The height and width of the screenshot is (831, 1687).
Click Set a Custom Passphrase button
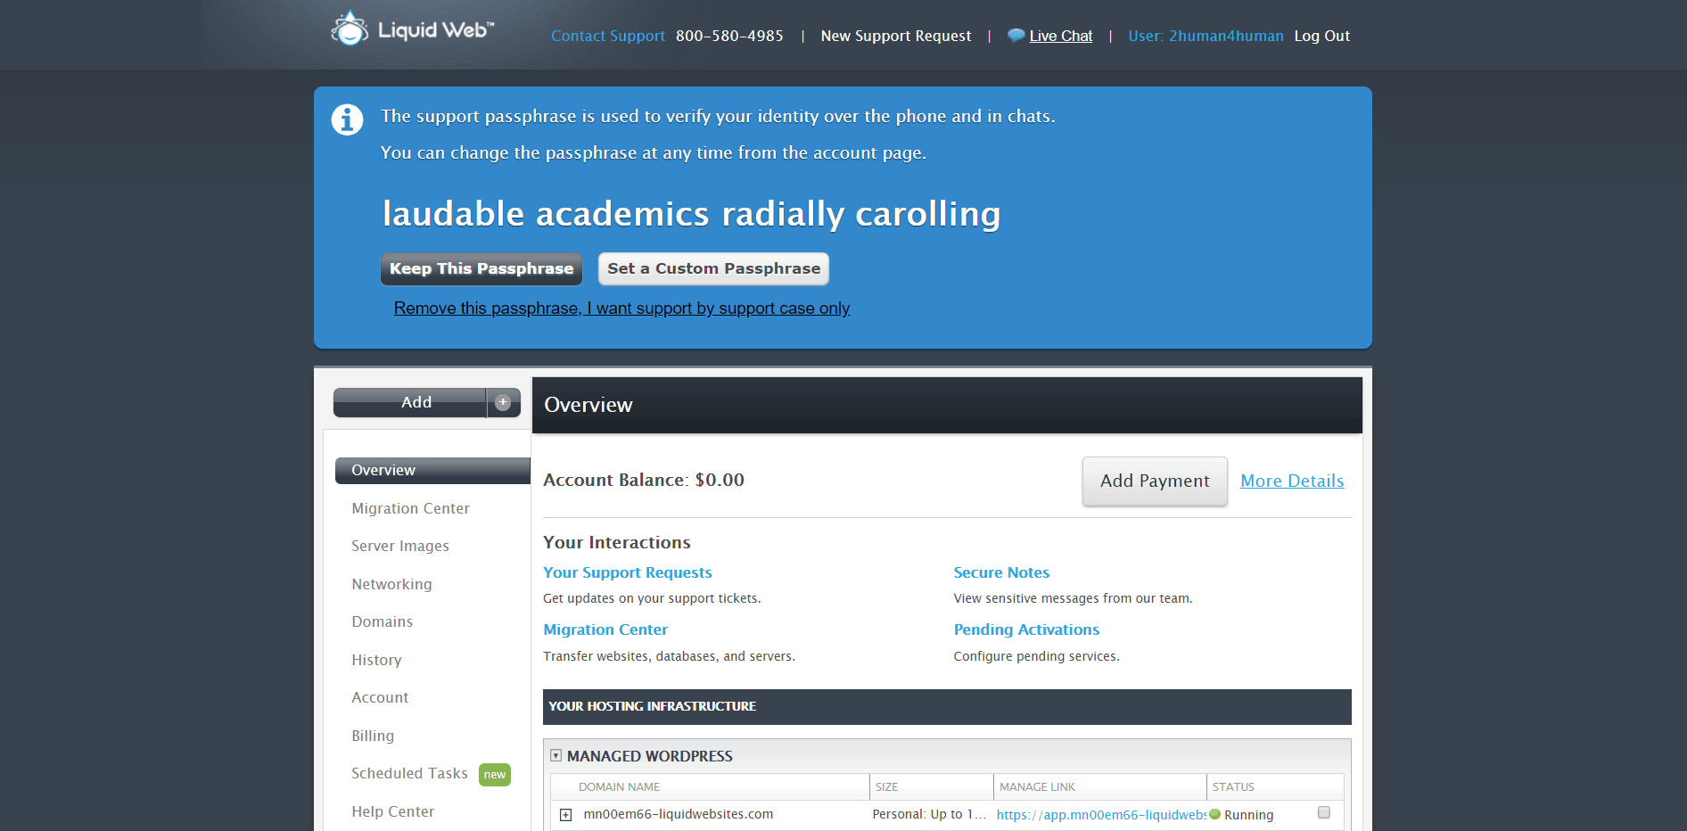(713, 268)
